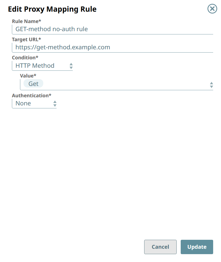Open the Condition dropdown showing HTTP Method
Image resolution: width=221 pixels, height=262 pixels.
coord(41,66)
